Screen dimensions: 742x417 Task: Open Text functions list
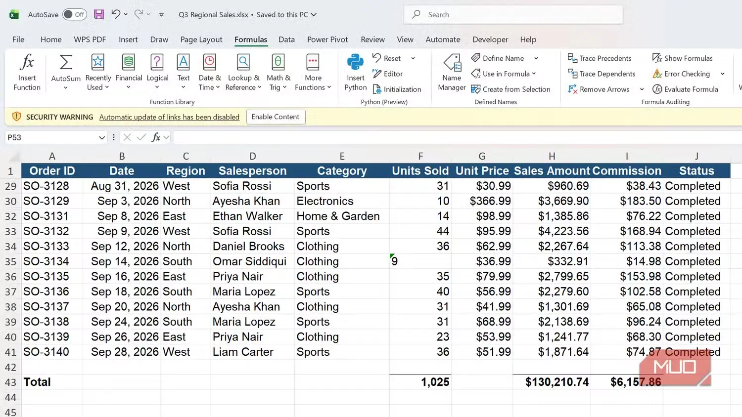(x=184, y=73)
